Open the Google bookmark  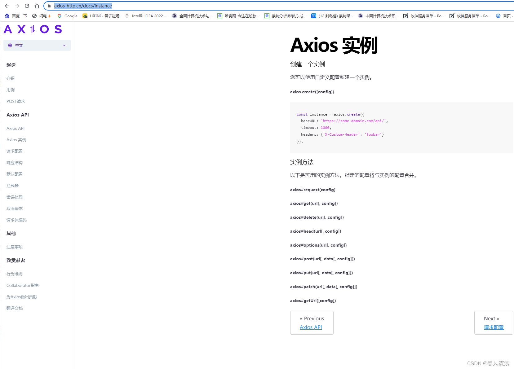67,16
